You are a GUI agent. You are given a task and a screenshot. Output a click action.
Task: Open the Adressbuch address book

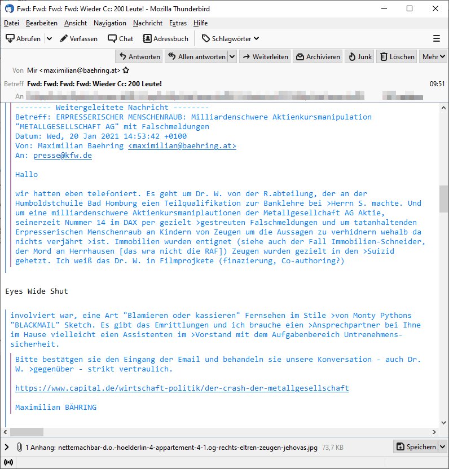(165, 38)
